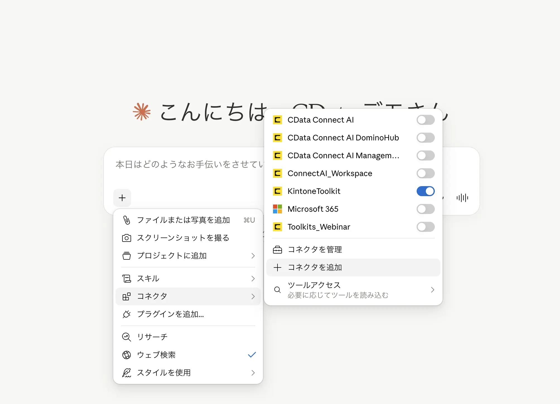Click the CData Connect AI logo icon
560x404 pixels.
pyautogui.click(x=277, y=120)
